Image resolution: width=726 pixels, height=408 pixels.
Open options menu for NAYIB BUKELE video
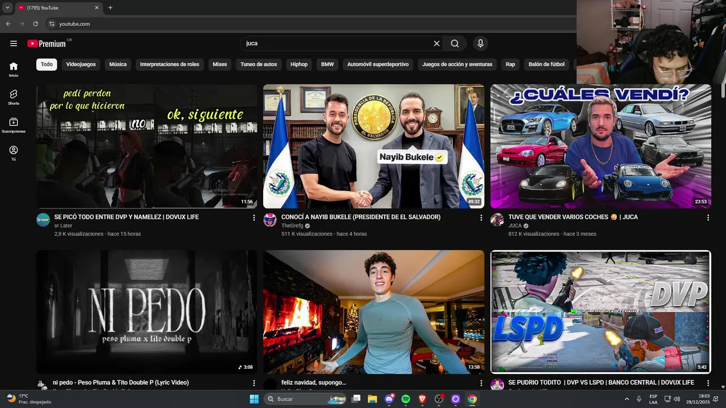[x=481, y=218]
